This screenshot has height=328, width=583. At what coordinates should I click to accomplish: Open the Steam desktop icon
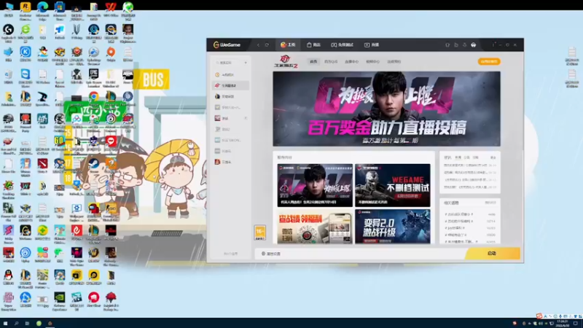pyautogui.click(x=94, y=165)
